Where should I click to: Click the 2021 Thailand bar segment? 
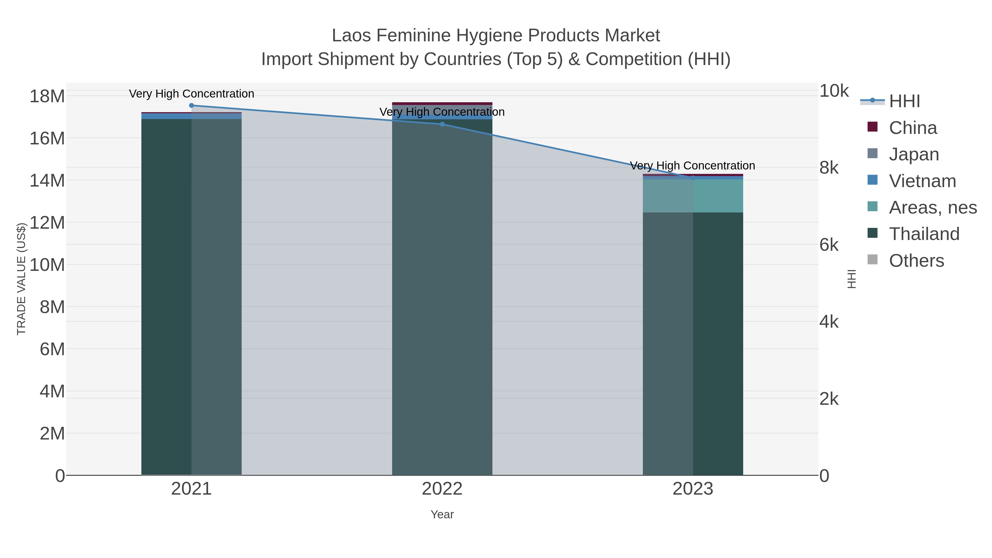(192, 297)
